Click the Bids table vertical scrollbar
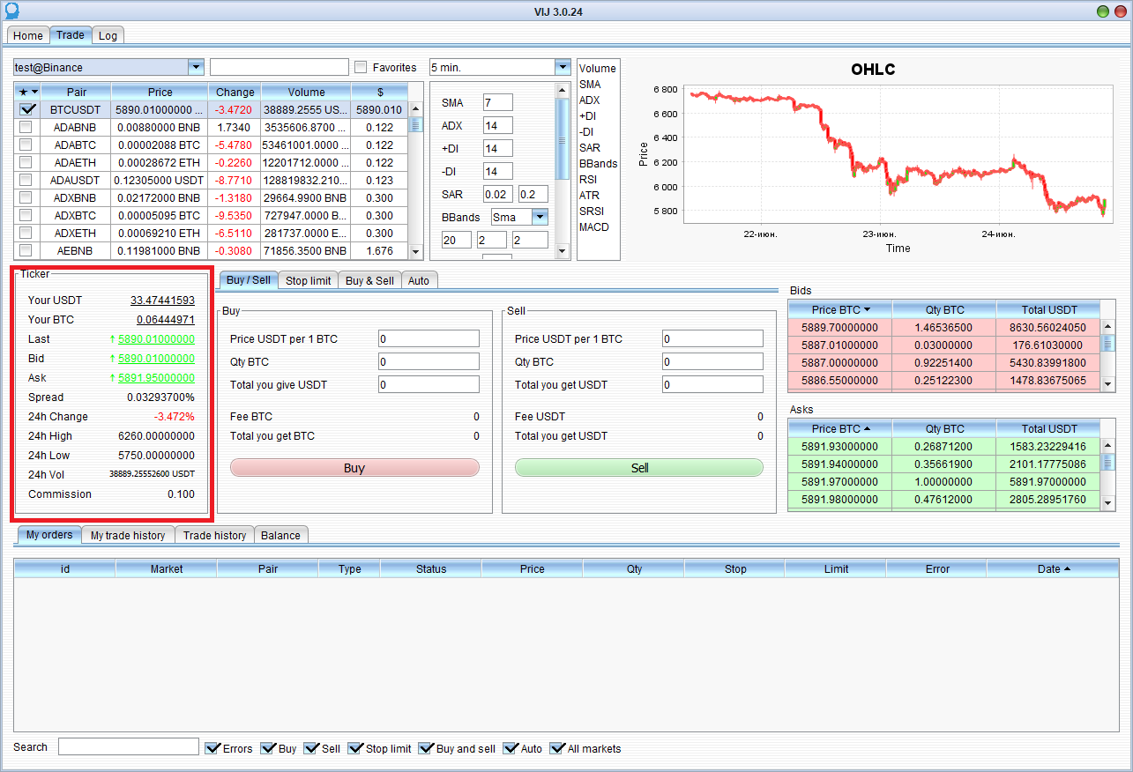 1107,344
